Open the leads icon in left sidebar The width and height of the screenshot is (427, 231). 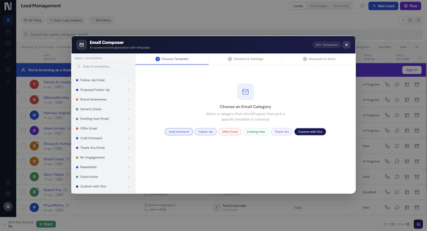point(8,20)
